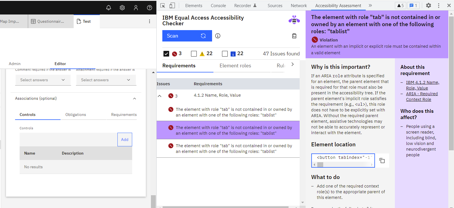Click the 47 Issues found text
Viewport: 454px width, 208px height.
(x=281, y=54)
